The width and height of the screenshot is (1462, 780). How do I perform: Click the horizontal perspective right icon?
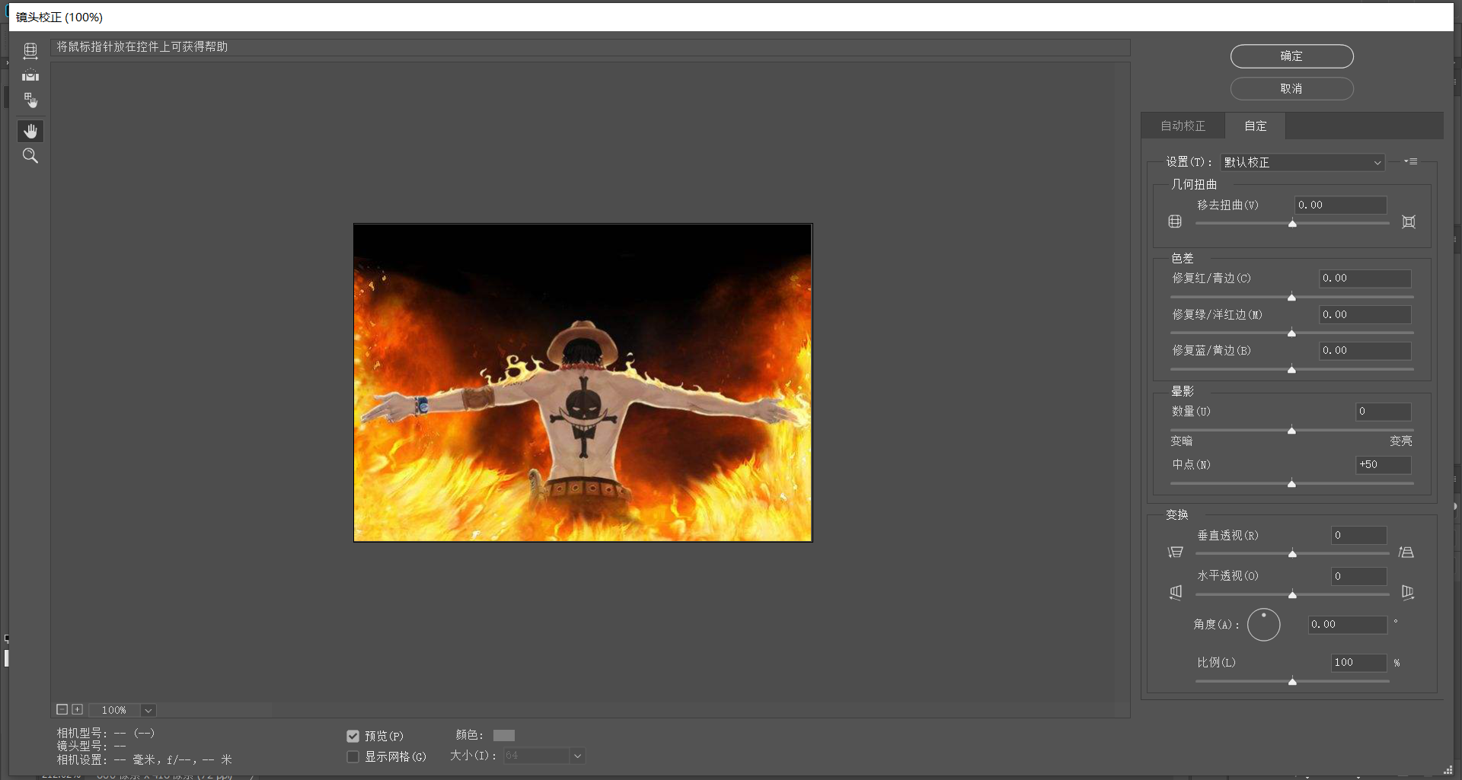1407,592
